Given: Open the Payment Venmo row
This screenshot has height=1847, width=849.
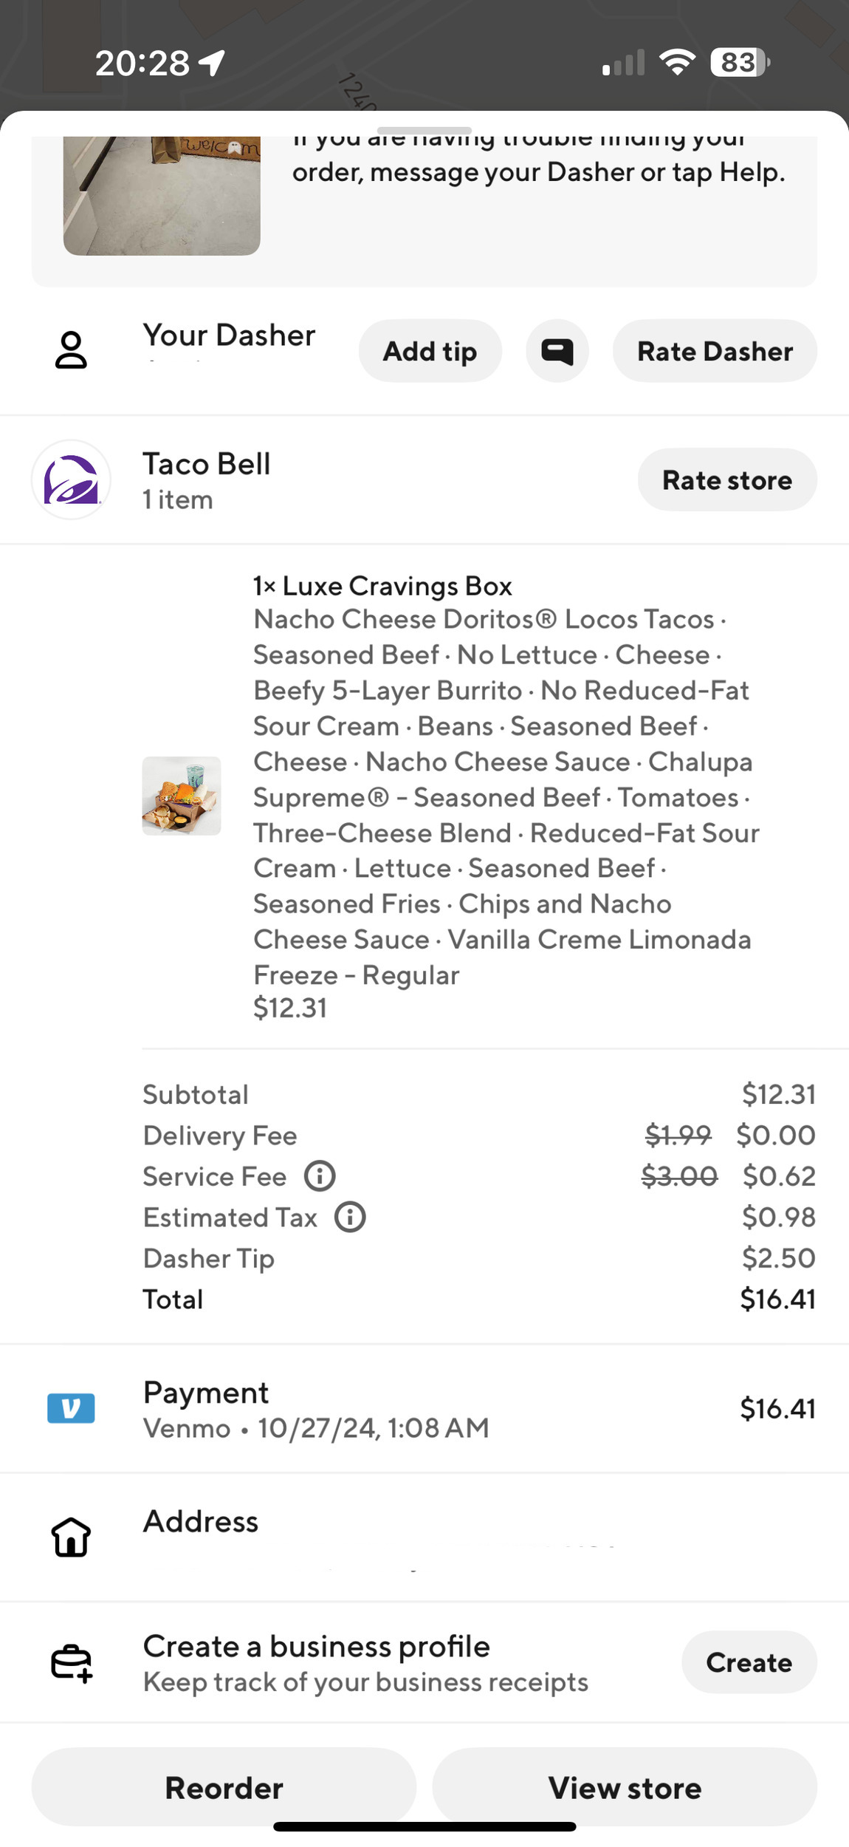Looking at the screenshot, I should coord(424,1409).
